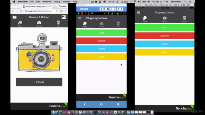Click Spotlight search icon in menu bar
Viewport: 205px width, 115px height.
pyautogui.click(x=185, y=2)
